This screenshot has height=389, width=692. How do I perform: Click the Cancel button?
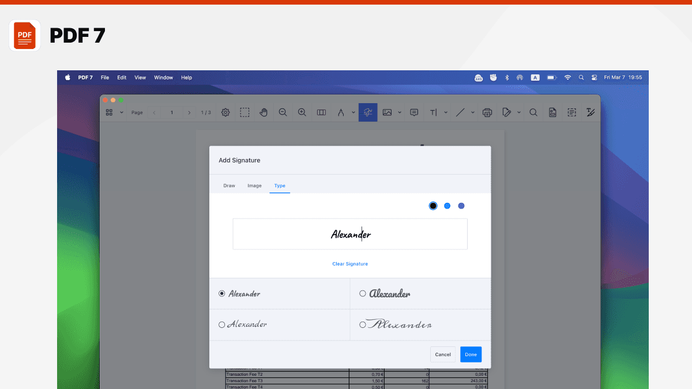tap(443, 354)
